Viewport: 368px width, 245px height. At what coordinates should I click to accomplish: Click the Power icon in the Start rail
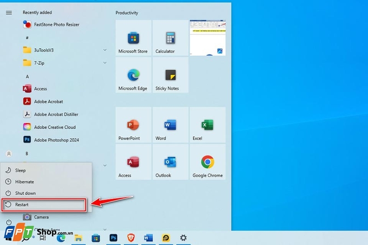click(x=9, y=222)
